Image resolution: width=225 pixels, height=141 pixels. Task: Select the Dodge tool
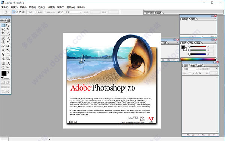click(8, 50)
